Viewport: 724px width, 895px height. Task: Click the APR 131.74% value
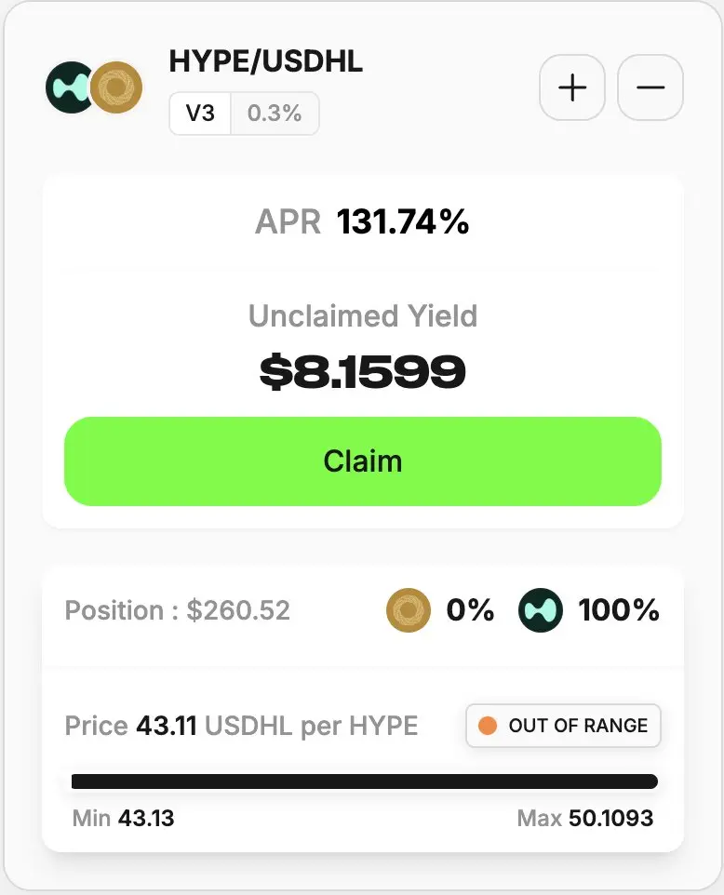click(x=362, y=221)
